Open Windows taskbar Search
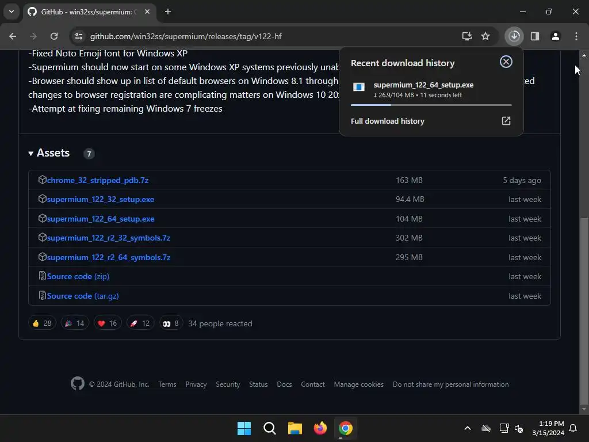This screenshot has width=589, height=442. point(269,428)
